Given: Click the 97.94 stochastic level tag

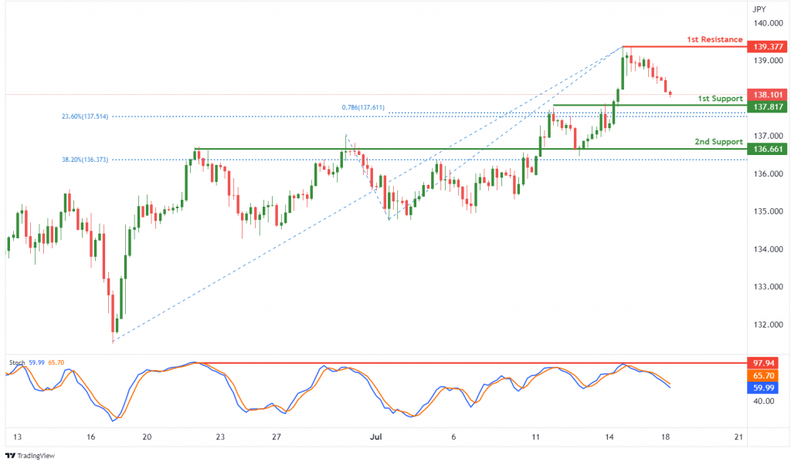Looking at the screenshot, I should (763, 363).
